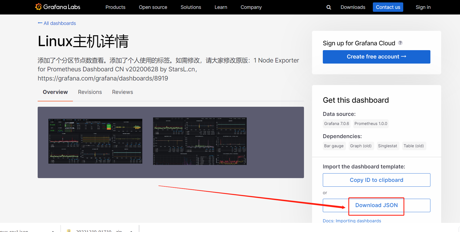Open the search magnifier icon
This screenshot has height=232, width=460.
click(x=329, y=7)
